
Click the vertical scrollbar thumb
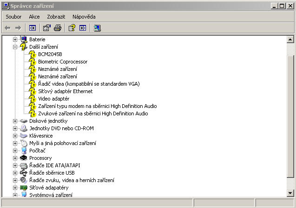[290, 116]
